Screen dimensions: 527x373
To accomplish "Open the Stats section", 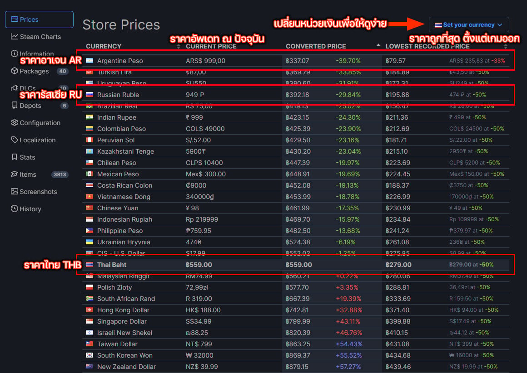I will [x=23, y=157].
